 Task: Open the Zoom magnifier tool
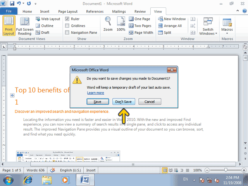coord(108,24)
